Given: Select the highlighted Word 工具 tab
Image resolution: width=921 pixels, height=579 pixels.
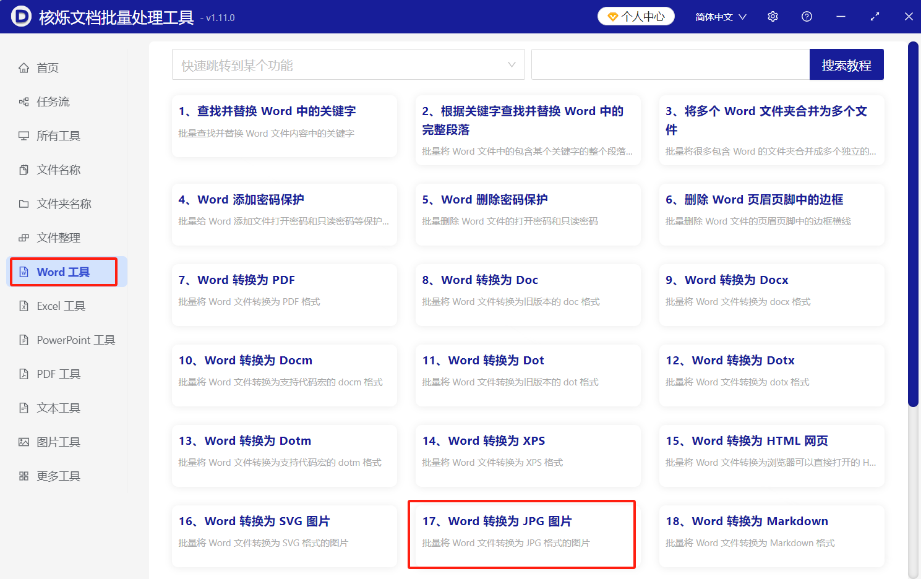Looking at the screenshot, I should (62, 272).
